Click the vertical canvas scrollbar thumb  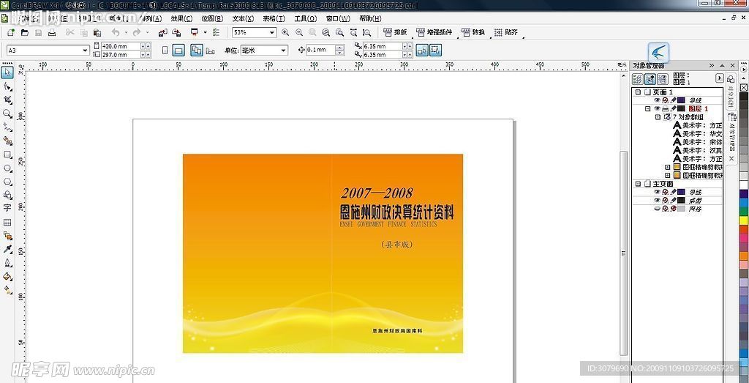point(623,253)
